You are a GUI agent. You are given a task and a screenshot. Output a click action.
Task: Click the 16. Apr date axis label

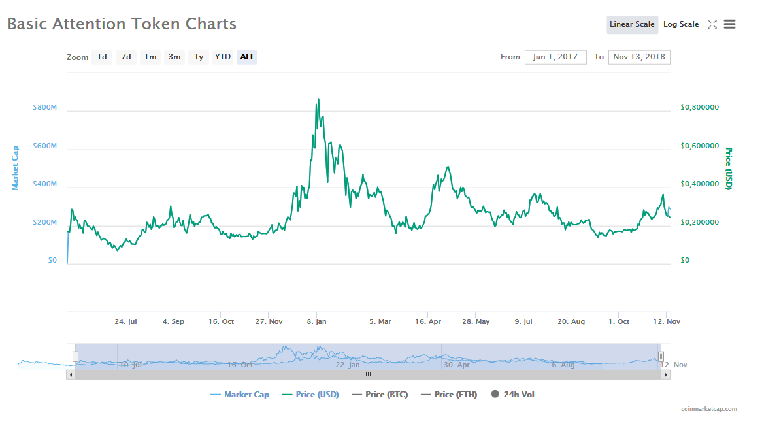point(428,321)
